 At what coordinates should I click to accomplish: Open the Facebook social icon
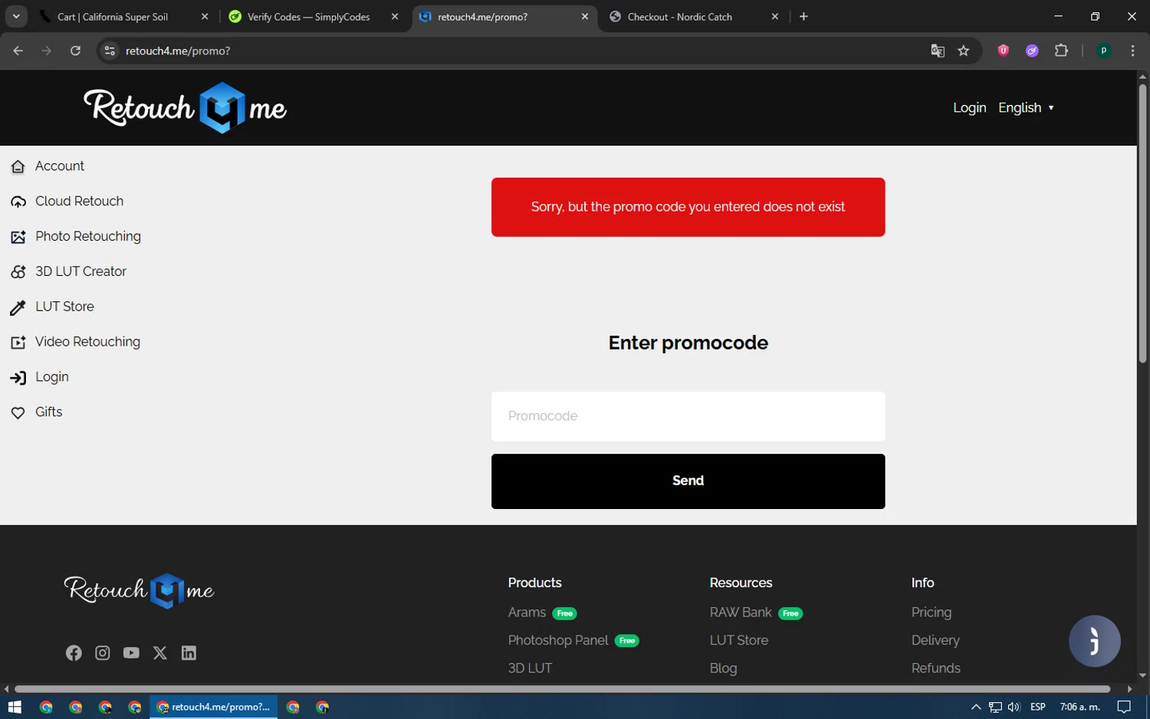[x=74, y=653]
